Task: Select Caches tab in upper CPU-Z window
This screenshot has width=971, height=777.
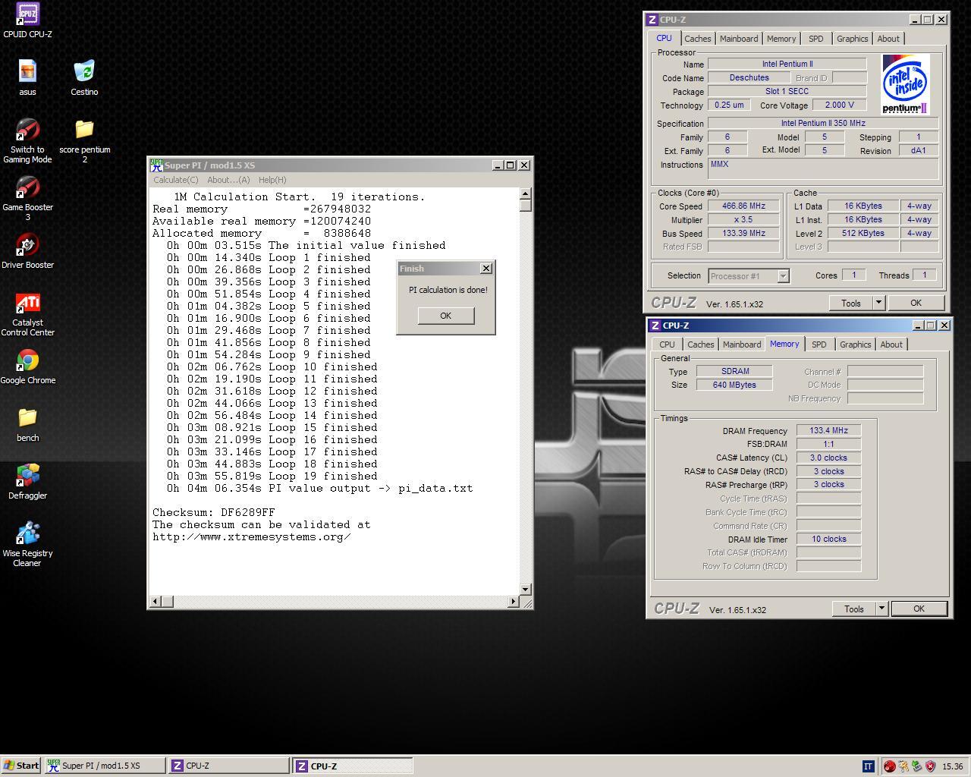Action: pyautogui.click(x=698, y=39)
